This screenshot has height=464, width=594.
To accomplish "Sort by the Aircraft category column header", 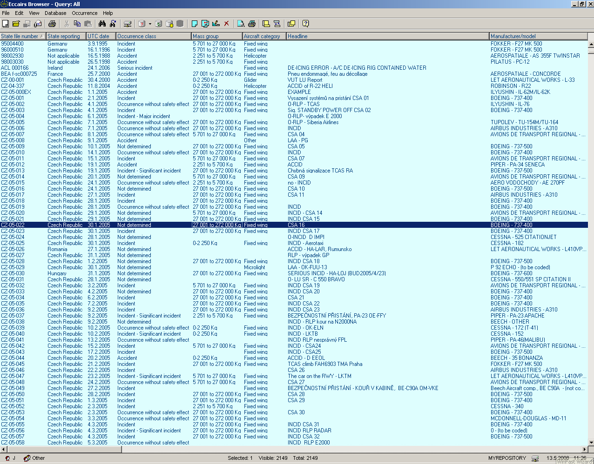I will (264, 36).
